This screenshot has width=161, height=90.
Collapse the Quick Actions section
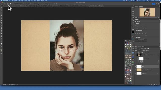tap(135, 38)
